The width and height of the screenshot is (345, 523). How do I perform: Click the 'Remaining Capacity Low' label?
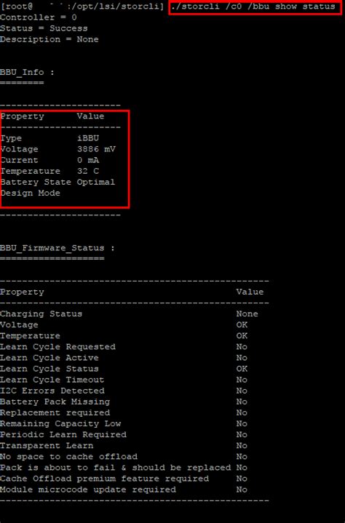60,424
